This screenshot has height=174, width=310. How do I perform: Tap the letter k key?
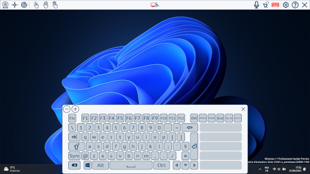click(151, 146)
